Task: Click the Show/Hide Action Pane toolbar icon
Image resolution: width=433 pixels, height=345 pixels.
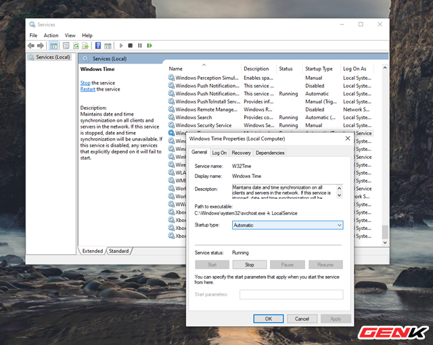Action: coord(108,45)
